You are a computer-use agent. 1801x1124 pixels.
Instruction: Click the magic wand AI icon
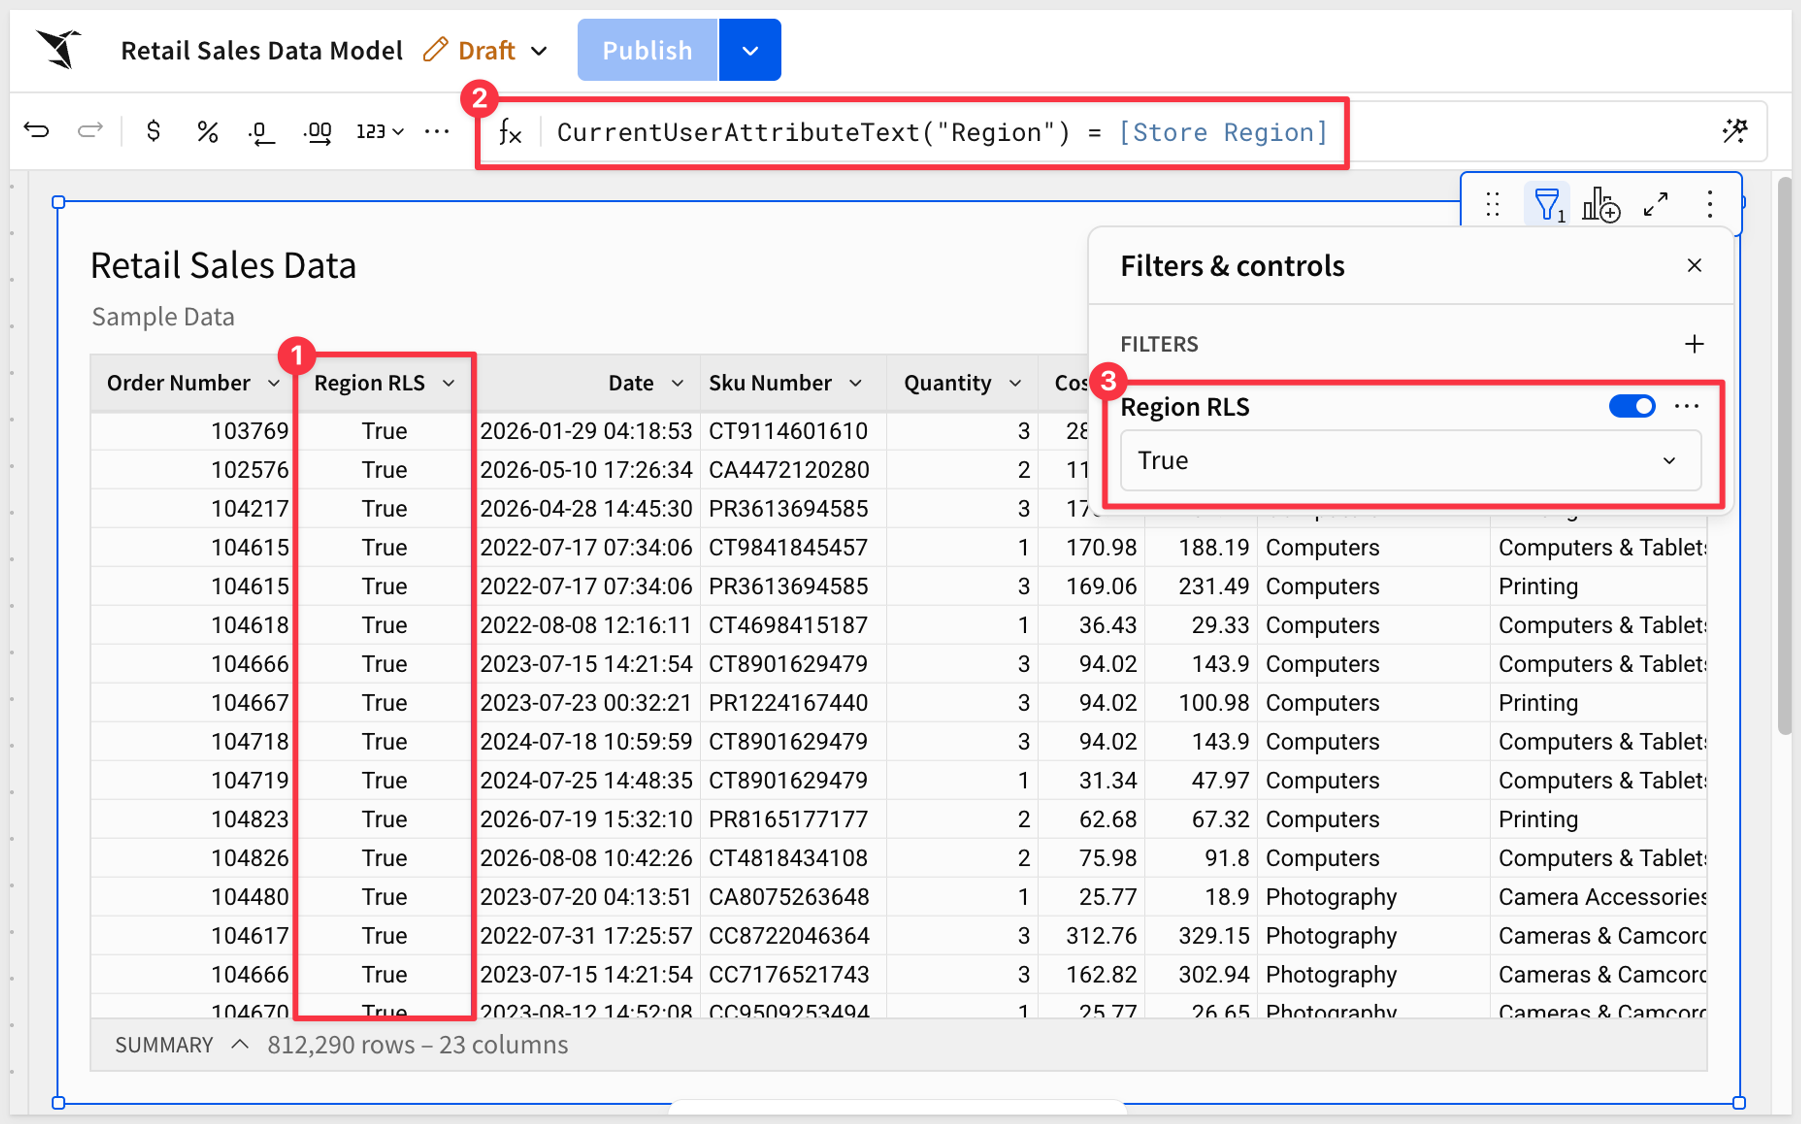1736,131
